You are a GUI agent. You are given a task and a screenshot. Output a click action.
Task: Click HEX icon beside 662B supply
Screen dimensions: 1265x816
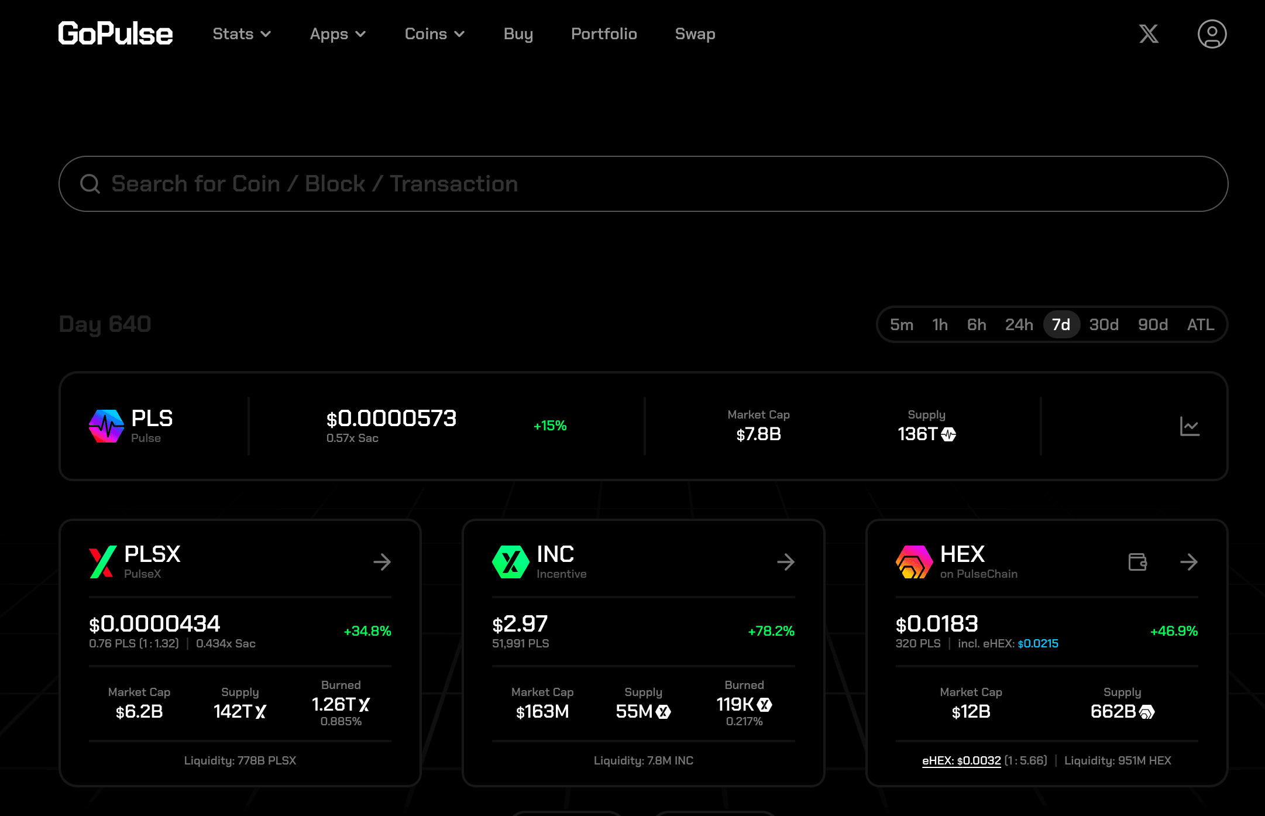(1147, 712)
